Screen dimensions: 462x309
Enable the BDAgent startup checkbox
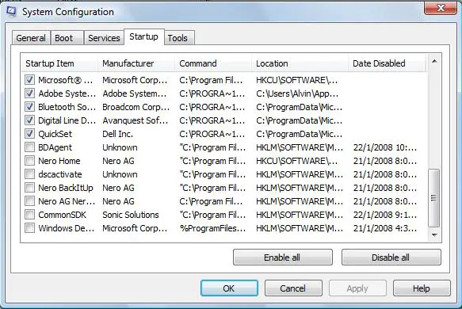point(29,147)
